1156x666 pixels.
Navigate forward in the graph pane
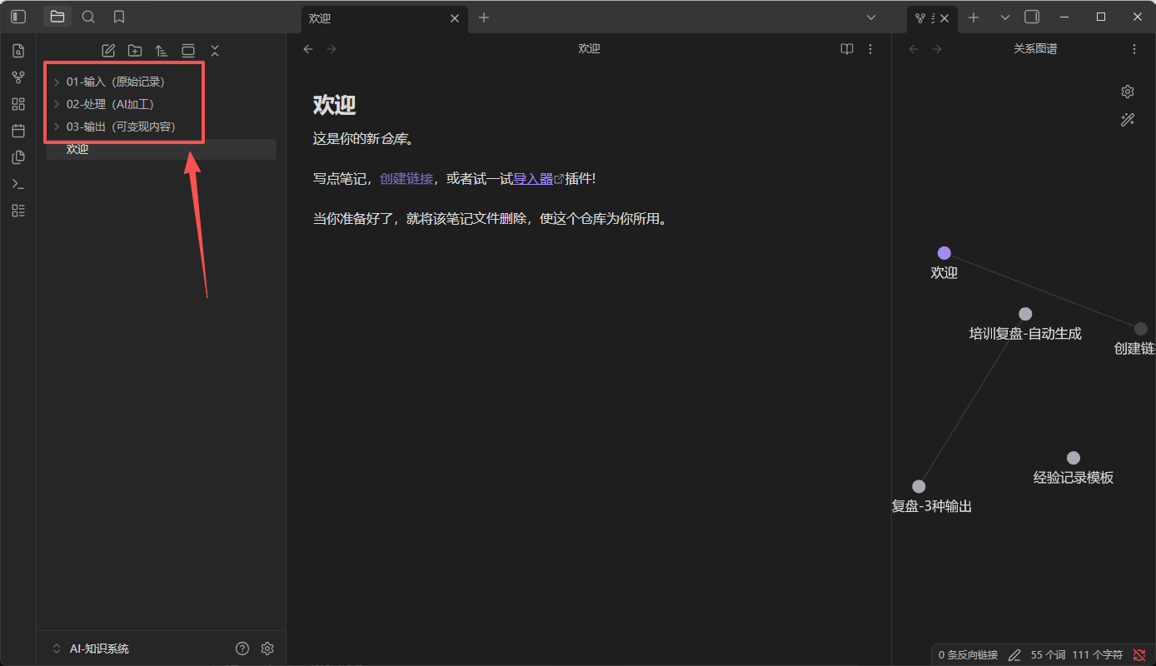937,49
